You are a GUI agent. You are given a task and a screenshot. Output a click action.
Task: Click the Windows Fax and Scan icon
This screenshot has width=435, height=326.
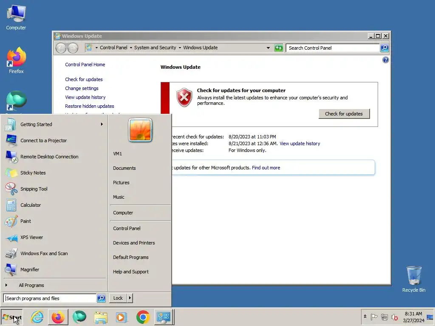click(x=11, y=253)
